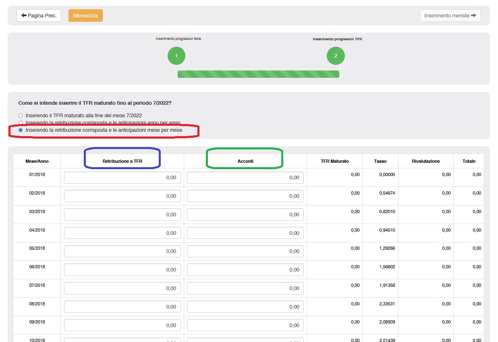Click Acconti field for 02/2018
The height and width of the screenshot is (342, 498).
pos(245,196)
